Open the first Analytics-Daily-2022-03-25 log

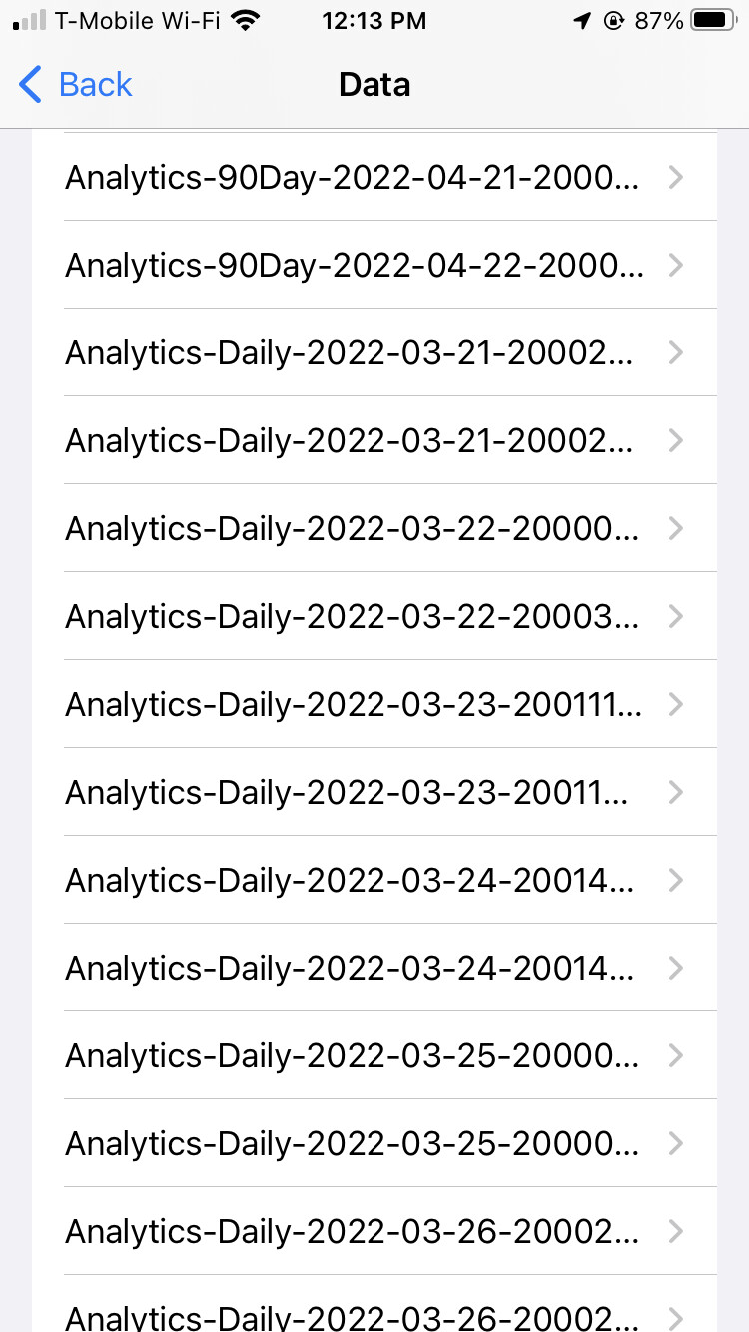point(352,1056)
